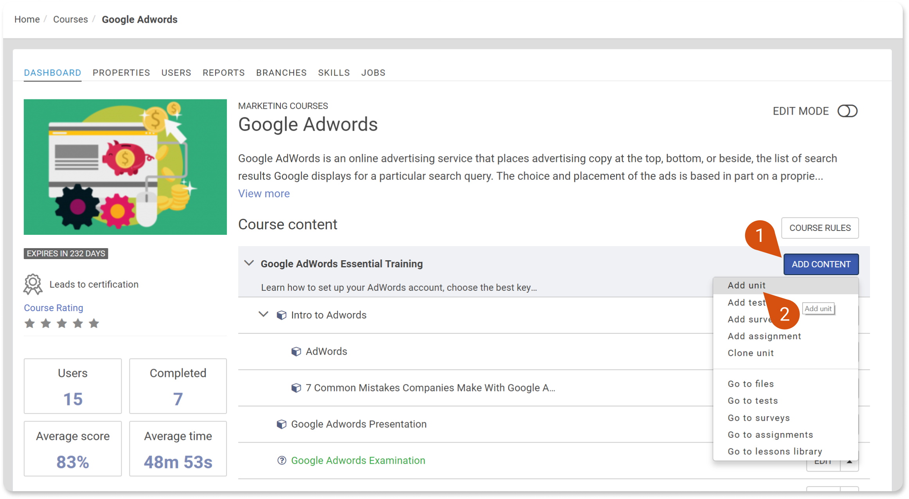Screen dimensions: 909x499
Task: Toggle the Edit Mode switch
Action: tap(847, 111)
